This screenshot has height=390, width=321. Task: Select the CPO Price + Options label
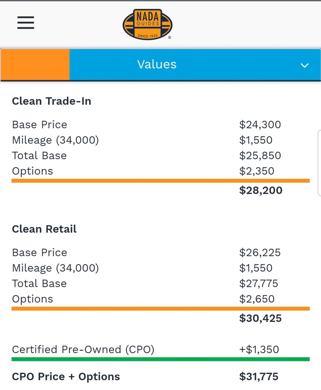coord(66,377)
